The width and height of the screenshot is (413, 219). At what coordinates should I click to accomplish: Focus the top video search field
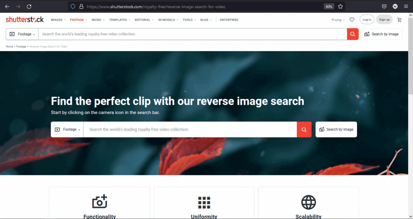pos(192,34)
